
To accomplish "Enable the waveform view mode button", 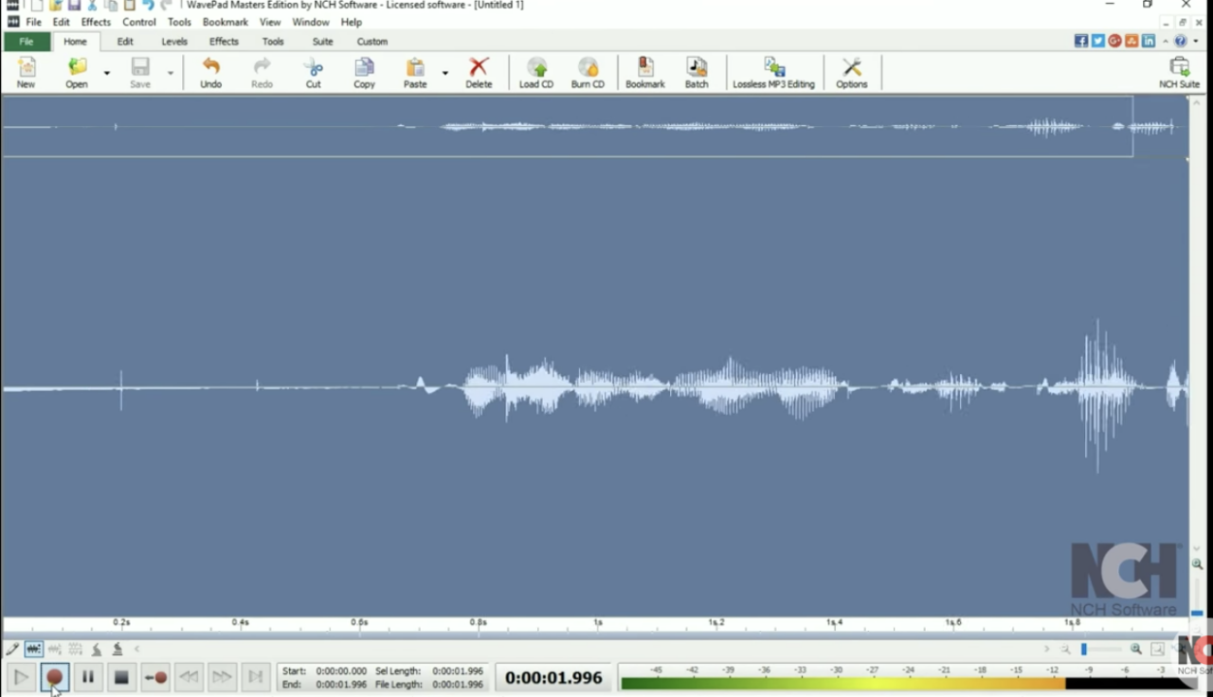I will pos(34,650).
